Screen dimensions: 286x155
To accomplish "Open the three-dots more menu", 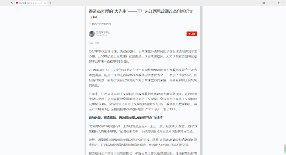I will point(269,3).
